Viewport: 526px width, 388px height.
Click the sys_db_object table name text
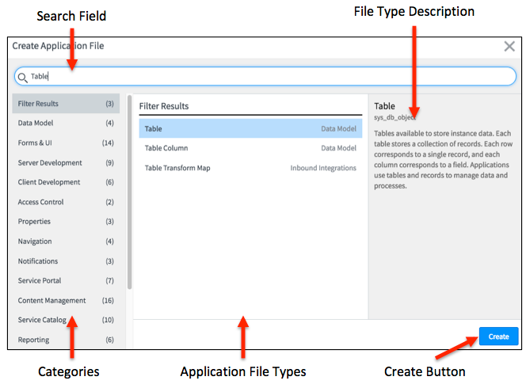(x=394, y=118)
